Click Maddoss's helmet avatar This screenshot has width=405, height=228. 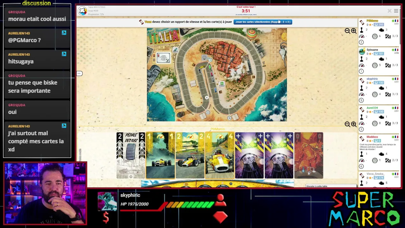tap(362, 139)
